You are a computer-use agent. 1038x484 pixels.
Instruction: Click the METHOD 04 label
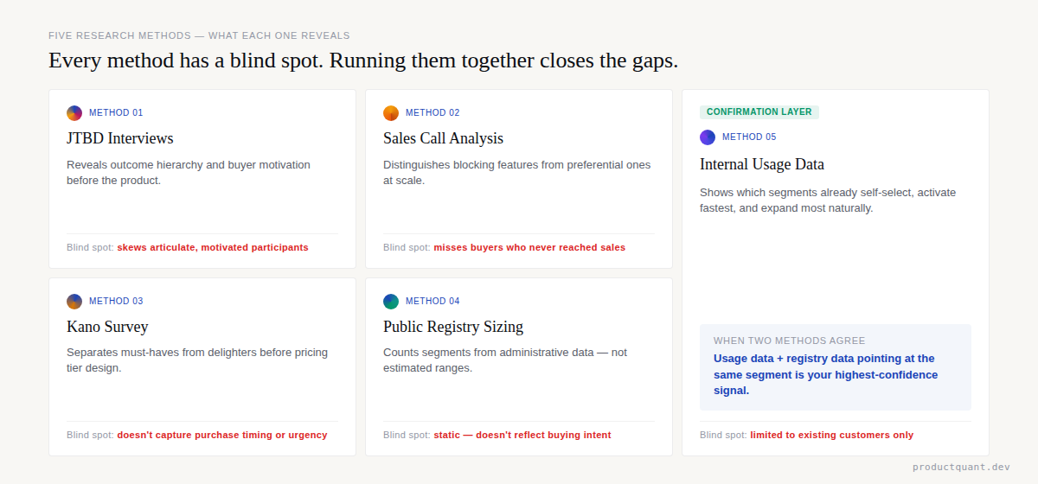432,302
